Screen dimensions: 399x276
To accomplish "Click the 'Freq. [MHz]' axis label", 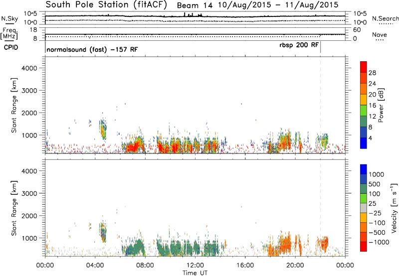I will 9,33.
